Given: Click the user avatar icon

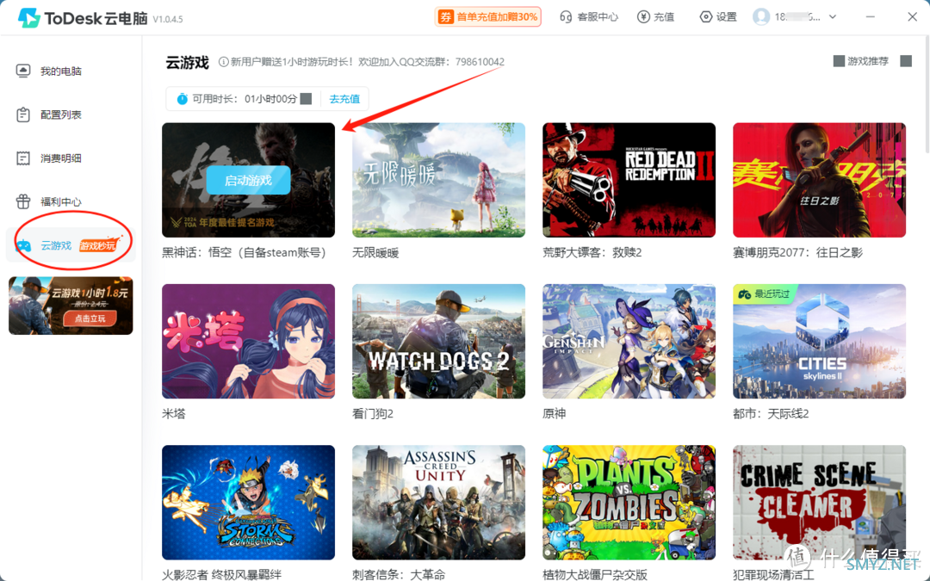Looking at the screenshot, I should (x=761, y=17).
